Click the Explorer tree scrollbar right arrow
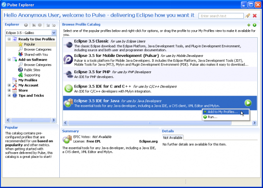Image resolution: width=263 pixels, height=188 pixels. pos(54,120)
